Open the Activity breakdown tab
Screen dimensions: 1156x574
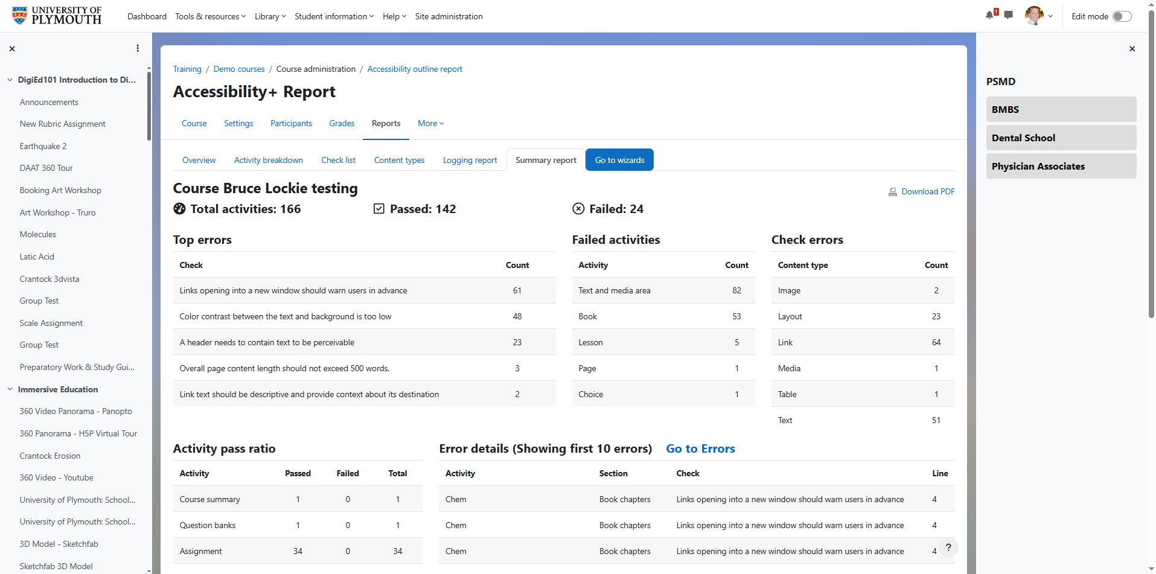pos(268,160)
